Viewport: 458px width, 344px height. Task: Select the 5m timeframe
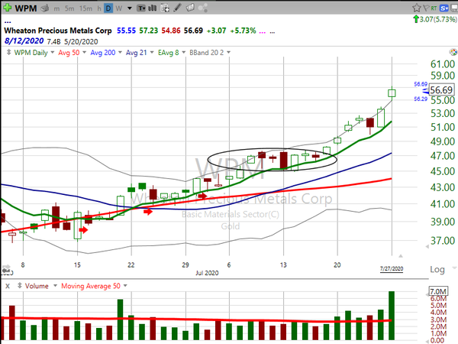pyautogui.click(x=69, y=8)
